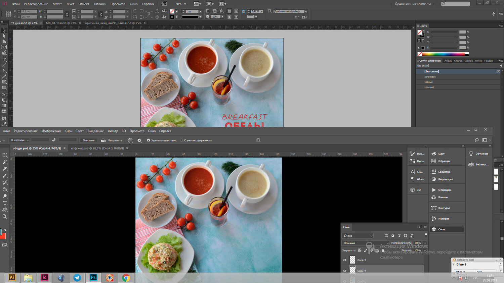Open InDesign's Макет menu
Screen dimensions: 504x283
click(57, 4)
